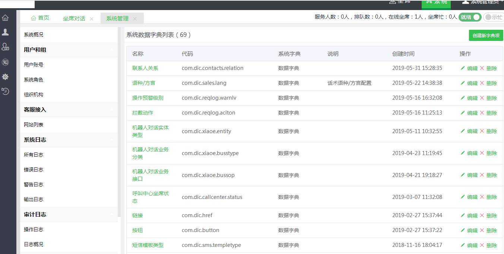Select 用户账号 in the side menu
The height and width of the screenshot is (254, 504).
coord(34,65)
